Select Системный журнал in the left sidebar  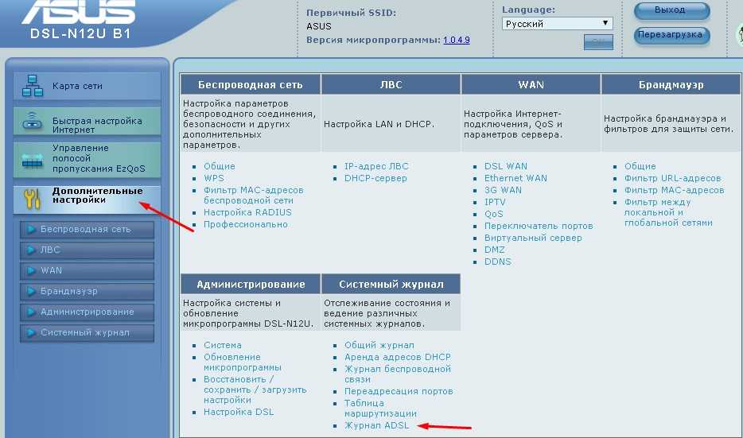87,333
